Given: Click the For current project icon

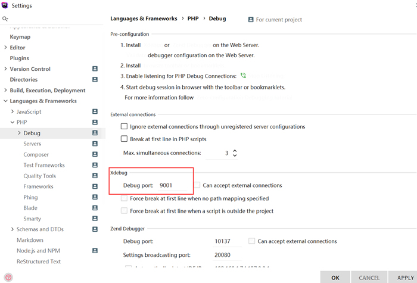Looking at the screenshot, I should (251, 20).
